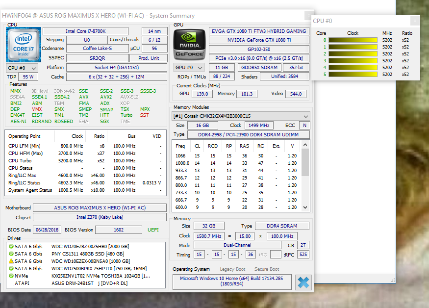Screen dimensions: 429x308
Task: Select the KXG50ZNV1T02 NVMe Toshiba drive entry
Action: 86,276
